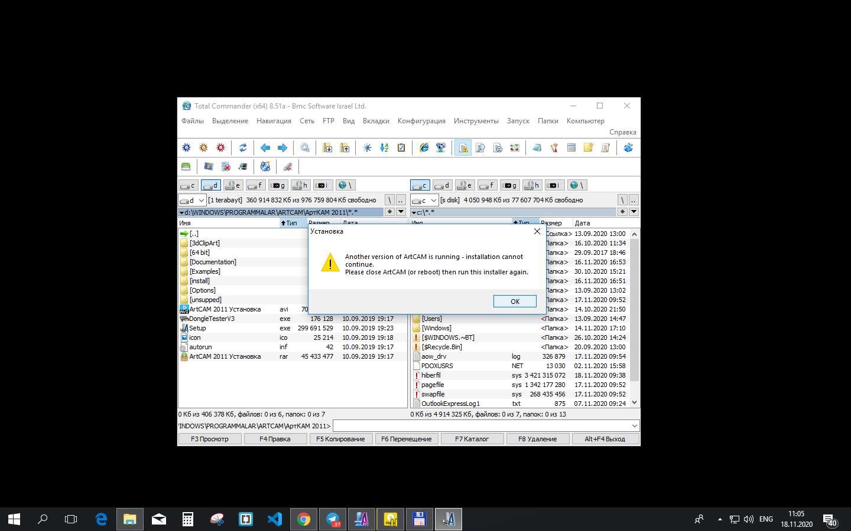The width and height of the screenshot is (851, 531).
Task: Click the scroll paper toolbar icon
Action: 606,147
